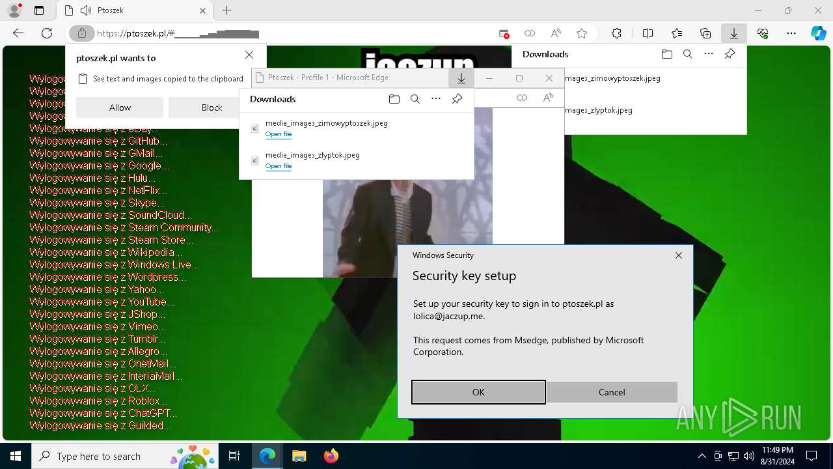Click the 'Wylogowywanie się z YouTube...' line
Viewport: 833px width, 469px height.
click(102, 302)
